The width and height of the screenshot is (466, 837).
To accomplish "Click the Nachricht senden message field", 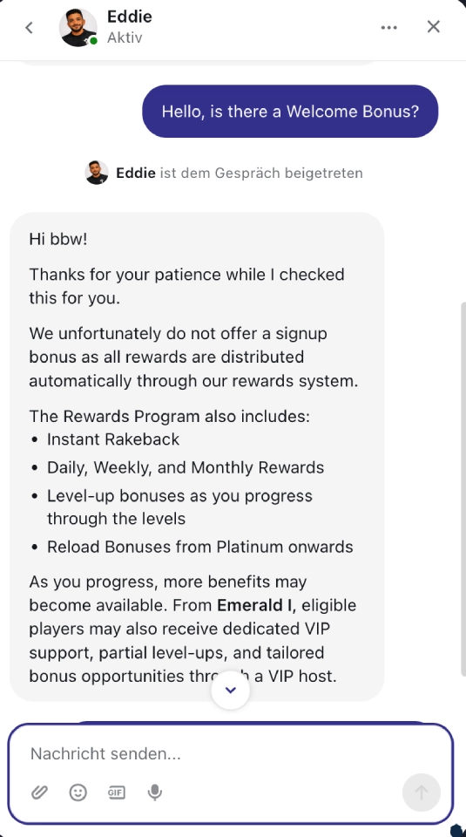I will 230,753.
